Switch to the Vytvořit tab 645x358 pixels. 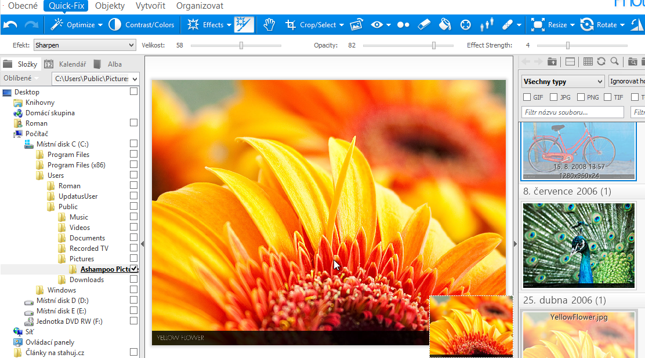tap(151, 6)
